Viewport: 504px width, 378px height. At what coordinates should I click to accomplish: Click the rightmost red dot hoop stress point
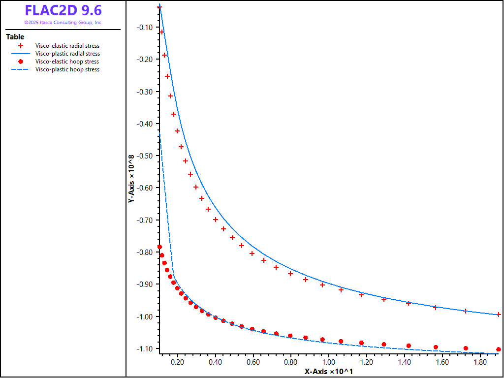pyautogui.click(x=499, y=349)
